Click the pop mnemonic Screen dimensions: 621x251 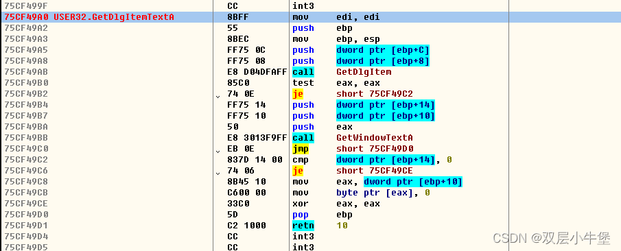[x=300, y=215]
